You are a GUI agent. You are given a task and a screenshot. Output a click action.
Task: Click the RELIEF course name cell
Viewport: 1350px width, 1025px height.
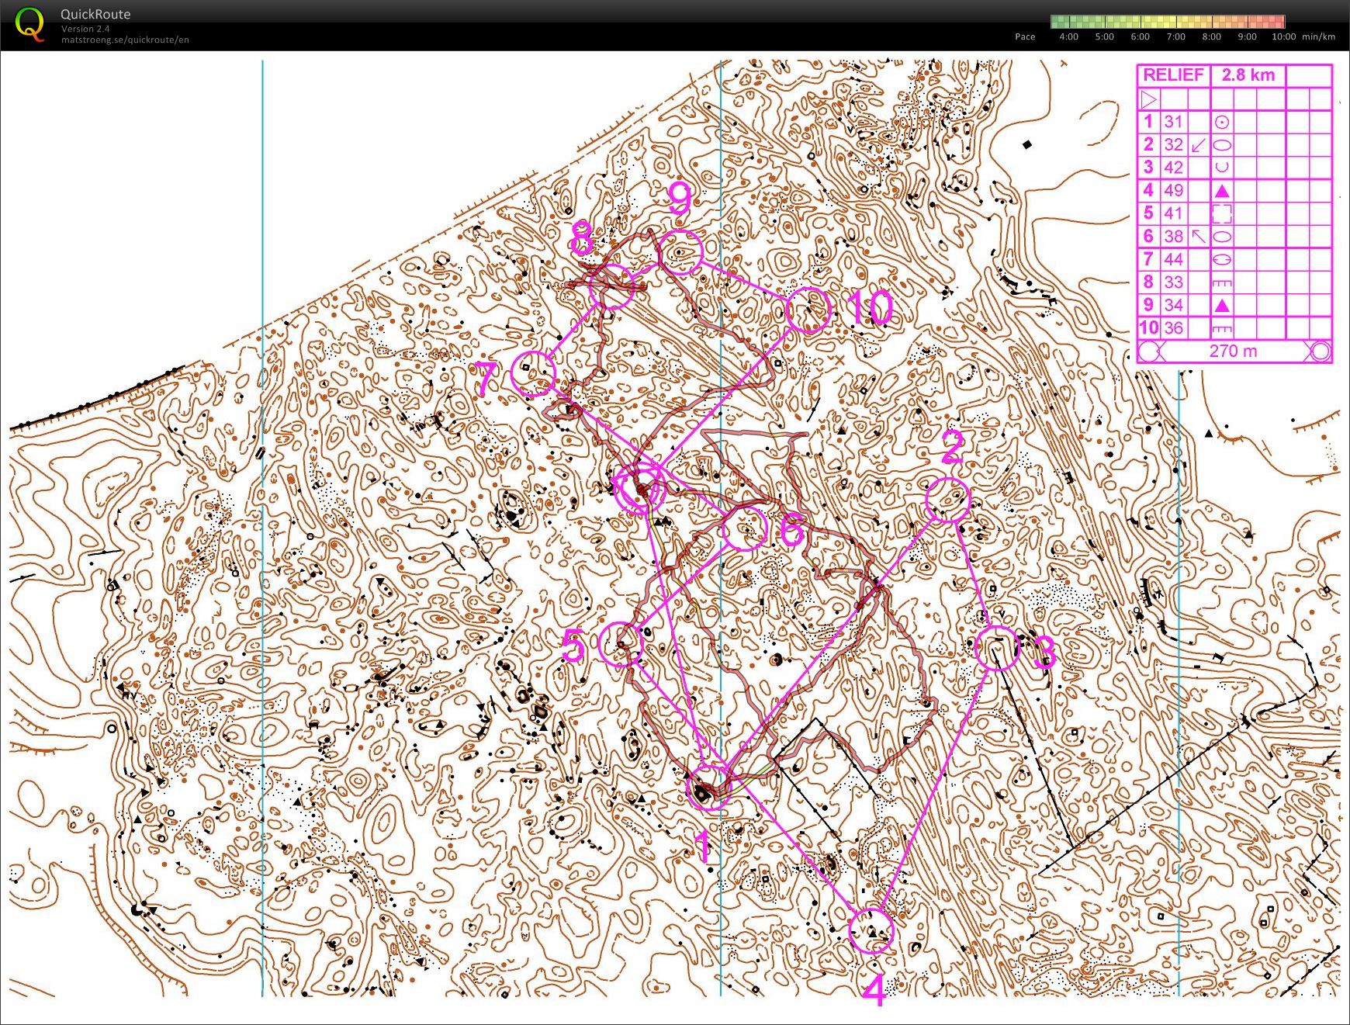click(1173, 75)
